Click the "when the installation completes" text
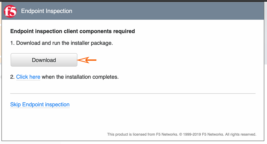Screen dimensions: 267x144 (80, 77)
